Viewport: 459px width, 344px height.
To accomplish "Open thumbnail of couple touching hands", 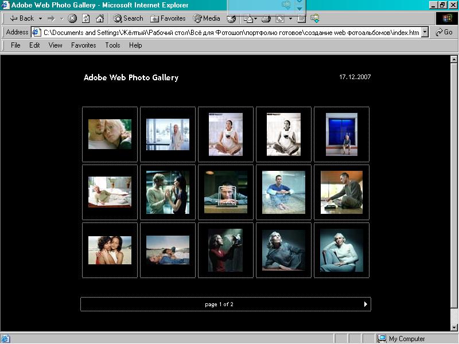I will click(168, 192).
